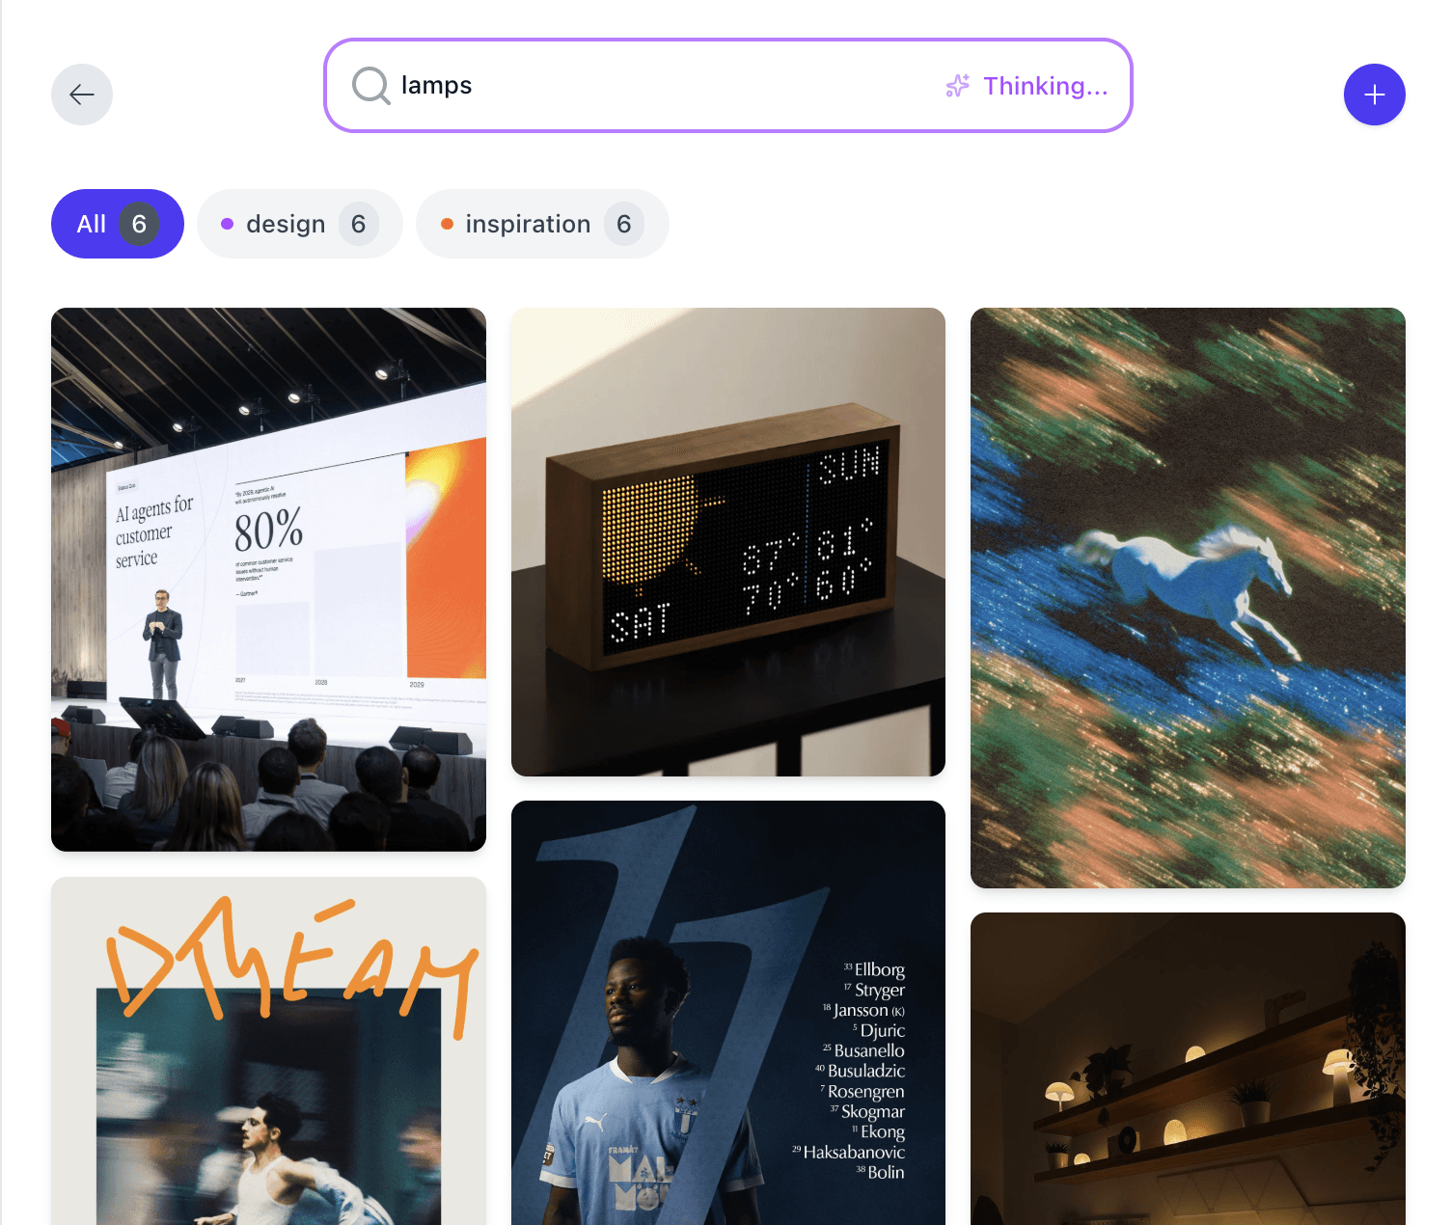Image resolution: width=1451 pixels, height=1225 pixels.
Task: Open the football player lineup poster
Action: 728,1013
